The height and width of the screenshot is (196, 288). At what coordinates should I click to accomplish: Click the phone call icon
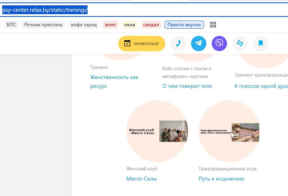pos(178,43)
